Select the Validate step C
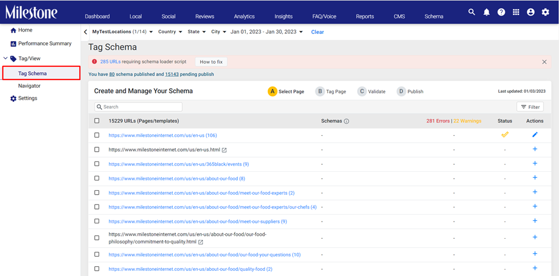The height and width of the screenshot is (276, 559). coord(372,92)
